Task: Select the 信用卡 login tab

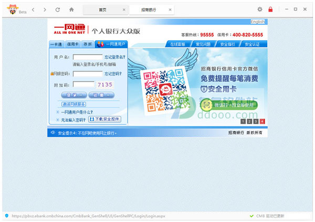Action: [x=72, y=44]
